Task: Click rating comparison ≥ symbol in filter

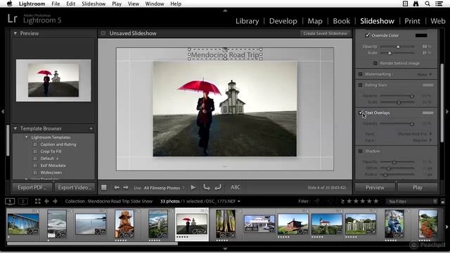Action: pyautogui.click(x=342, y=202)
